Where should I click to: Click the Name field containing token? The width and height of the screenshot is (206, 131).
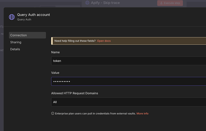point(128,61)
